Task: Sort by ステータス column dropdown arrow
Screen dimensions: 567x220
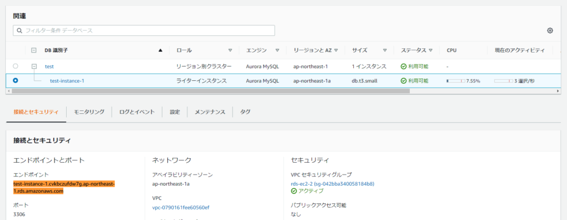Action: (431, 51)
